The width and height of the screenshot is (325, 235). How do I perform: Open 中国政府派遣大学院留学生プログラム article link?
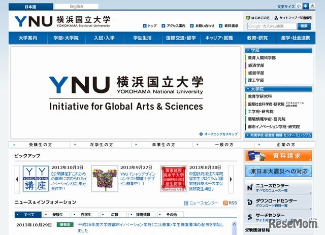click(x=207, y=181)
